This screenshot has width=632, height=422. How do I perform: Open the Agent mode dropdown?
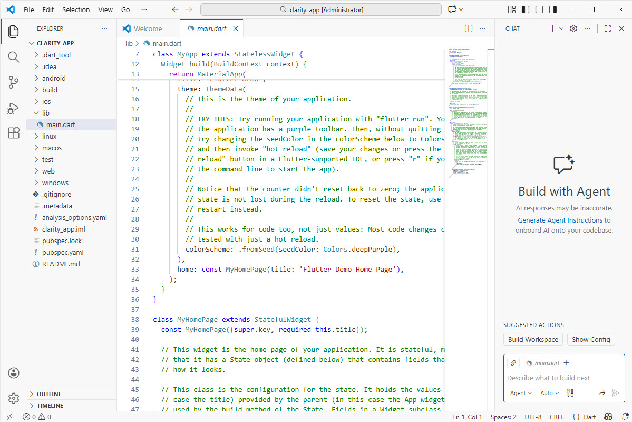(x=521, y=393)
